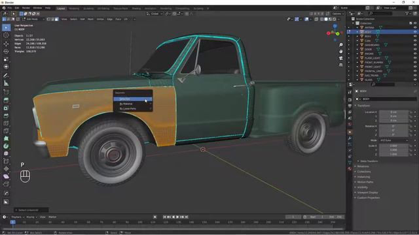Toggle the camera view icon
The image size is (419, 235).
(x=340, y=58)
